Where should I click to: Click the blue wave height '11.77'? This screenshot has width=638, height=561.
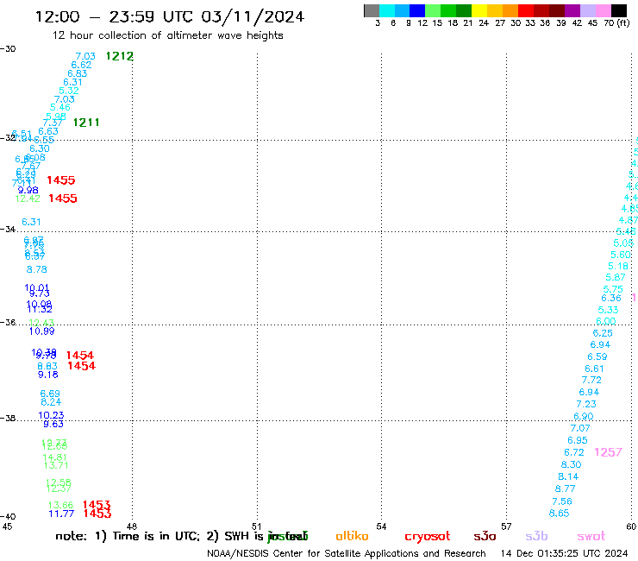click(61, 514)
